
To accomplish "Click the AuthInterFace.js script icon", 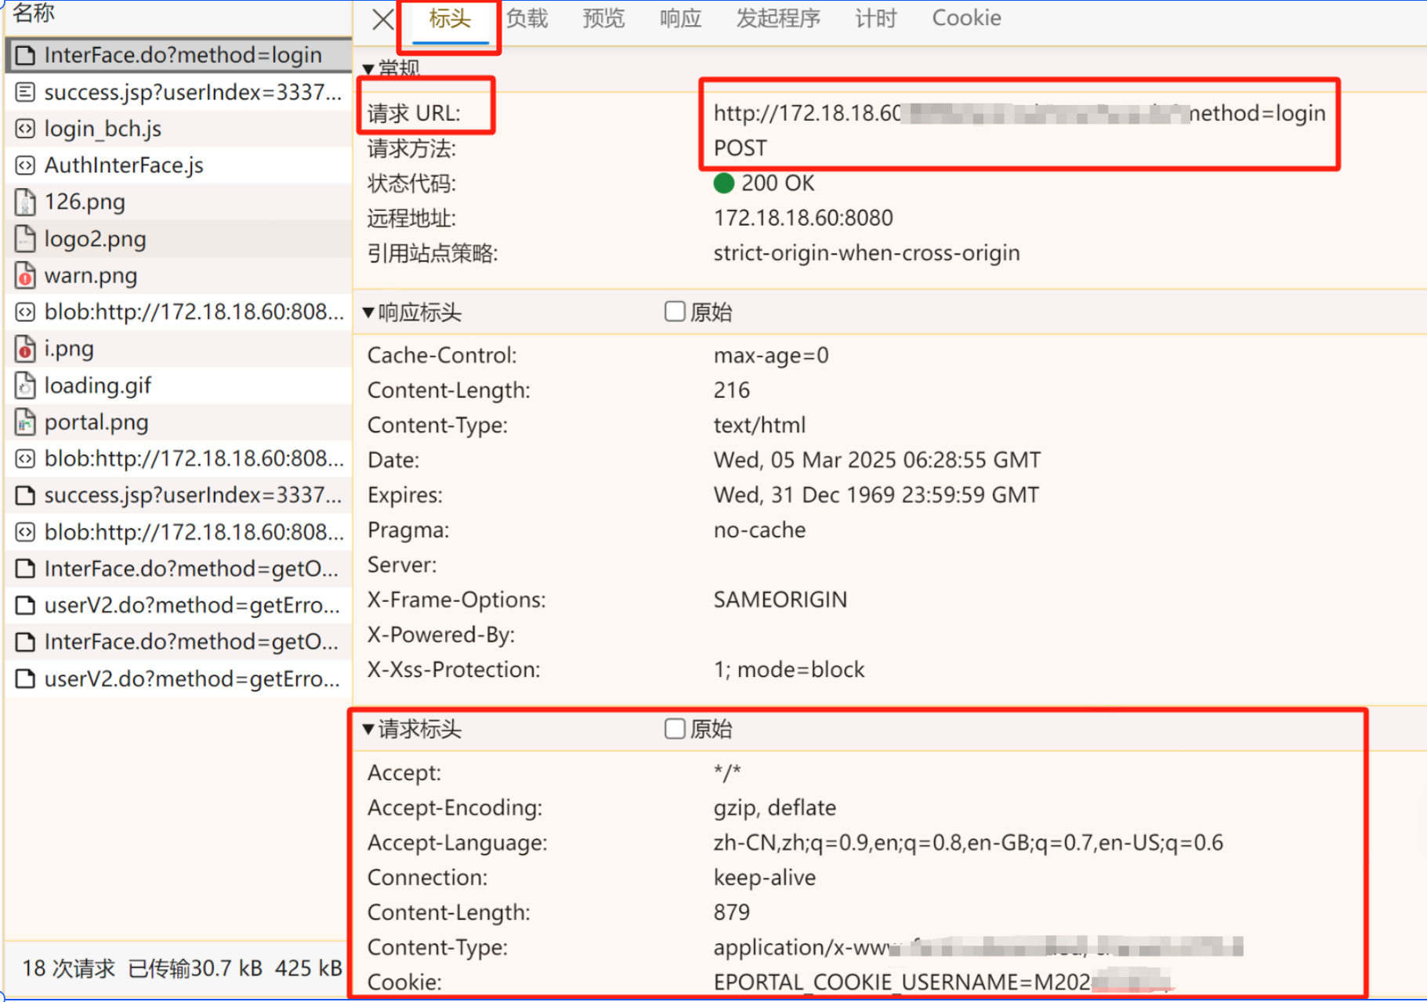I will [x=25, y=165].
